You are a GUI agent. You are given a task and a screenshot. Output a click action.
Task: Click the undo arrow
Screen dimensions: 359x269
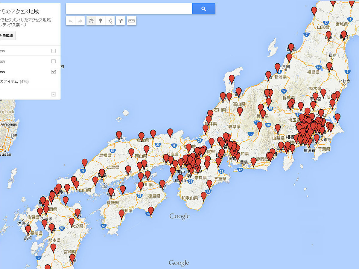pos(71,21)
